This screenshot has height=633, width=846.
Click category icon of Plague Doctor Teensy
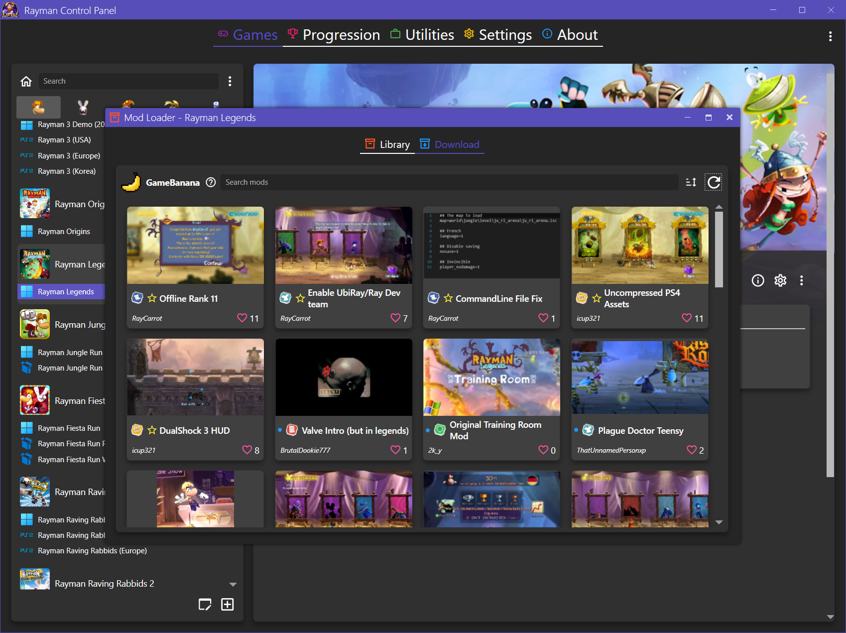[x=588, y=430]
